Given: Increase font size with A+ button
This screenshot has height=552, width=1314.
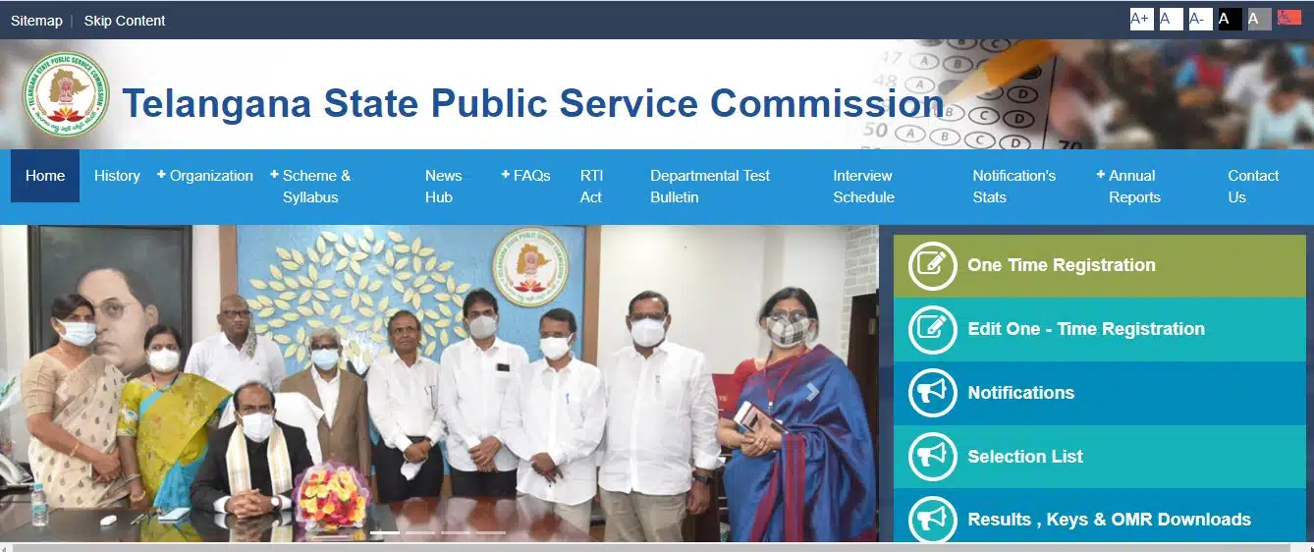Looking at the screenshot, I should click(x=1141, y=19).
